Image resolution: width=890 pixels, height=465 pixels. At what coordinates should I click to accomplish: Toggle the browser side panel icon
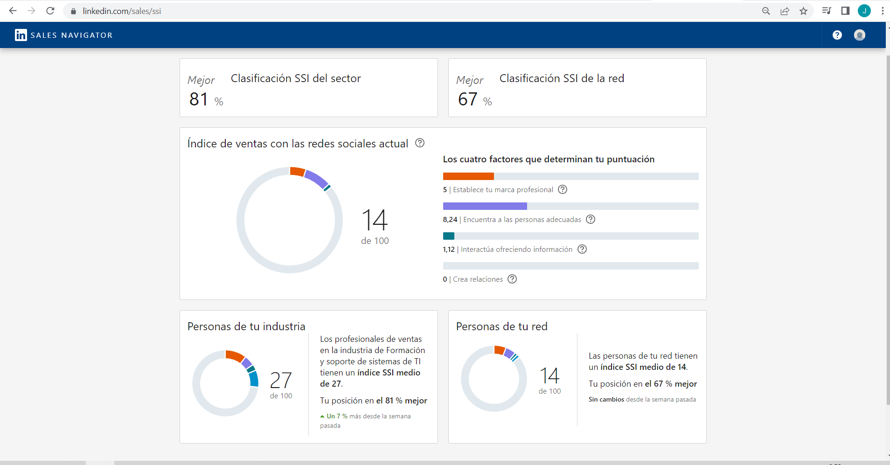coord(845,11)
